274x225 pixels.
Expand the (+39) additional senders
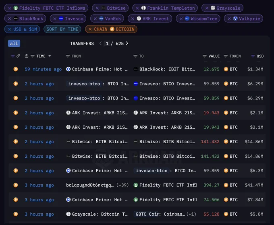(x=122, y=185)
